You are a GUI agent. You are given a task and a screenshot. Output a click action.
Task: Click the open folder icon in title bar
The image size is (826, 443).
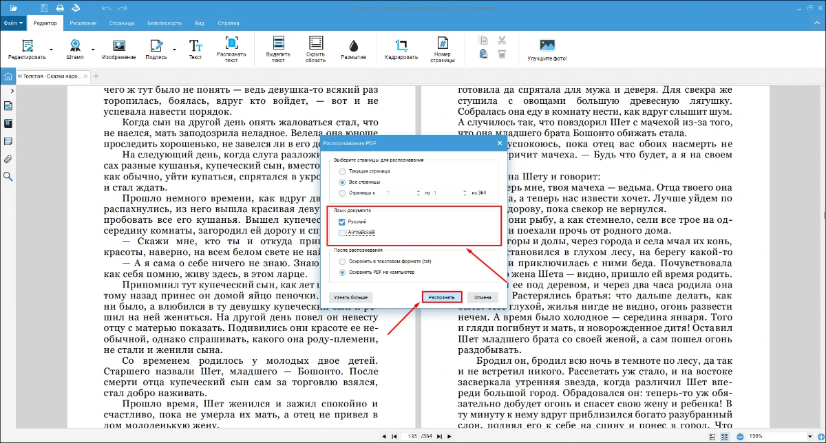[x=13, y=8]
